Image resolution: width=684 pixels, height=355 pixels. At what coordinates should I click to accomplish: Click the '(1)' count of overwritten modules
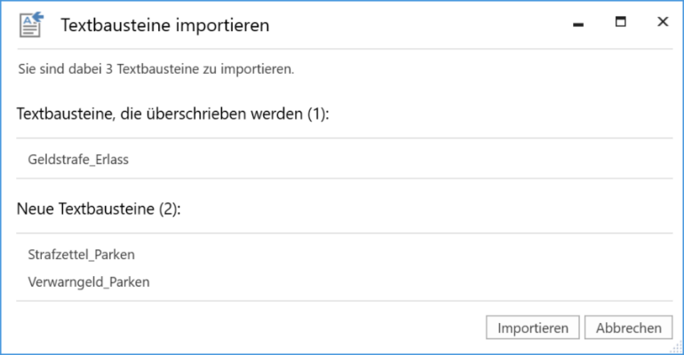[318, 114]
